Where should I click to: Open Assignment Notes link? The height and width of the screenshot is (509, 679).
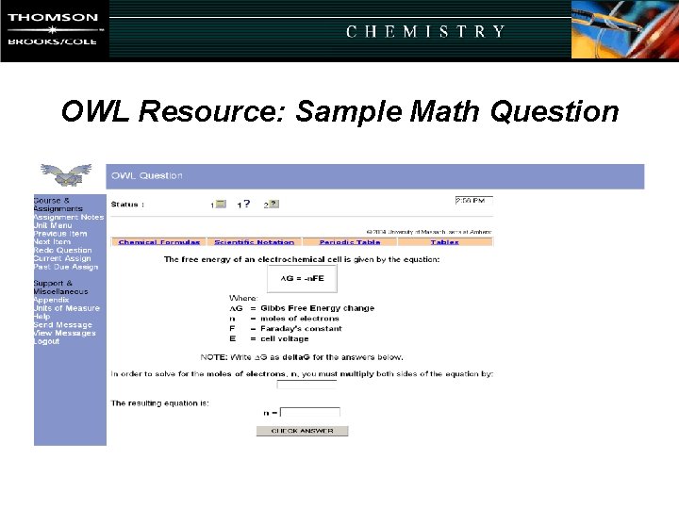pos(69,217)
